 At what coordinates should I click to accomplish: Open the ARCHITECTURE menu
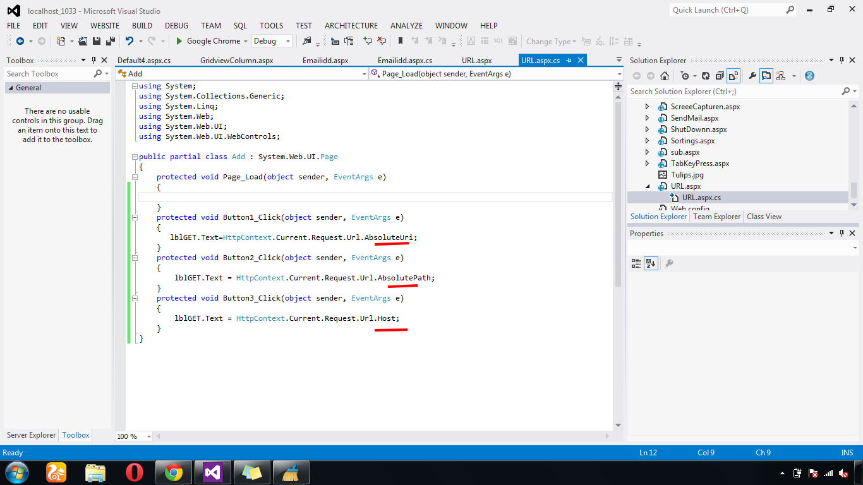pyautogui.click(x=351, y=25)
